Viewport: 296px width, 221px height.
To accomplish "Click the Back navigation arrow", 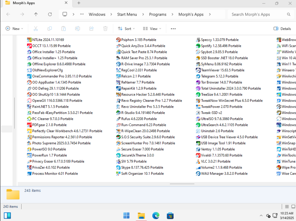I will [x=8, y=14].
